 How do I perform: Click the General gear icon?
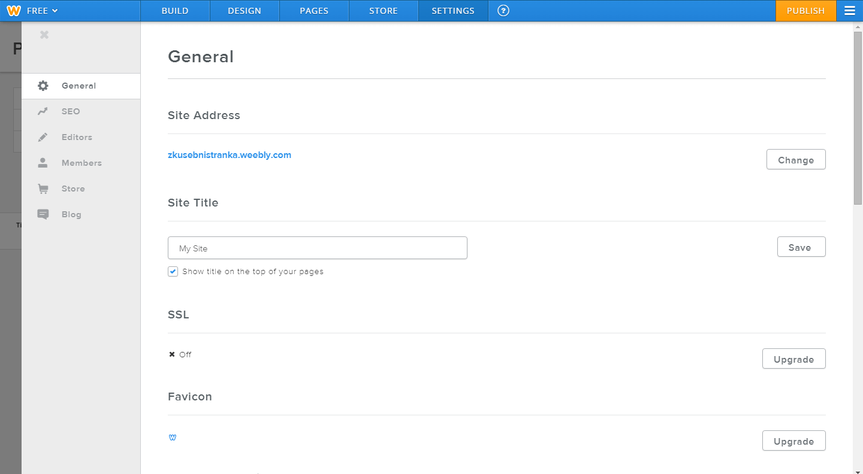point(43,86)
